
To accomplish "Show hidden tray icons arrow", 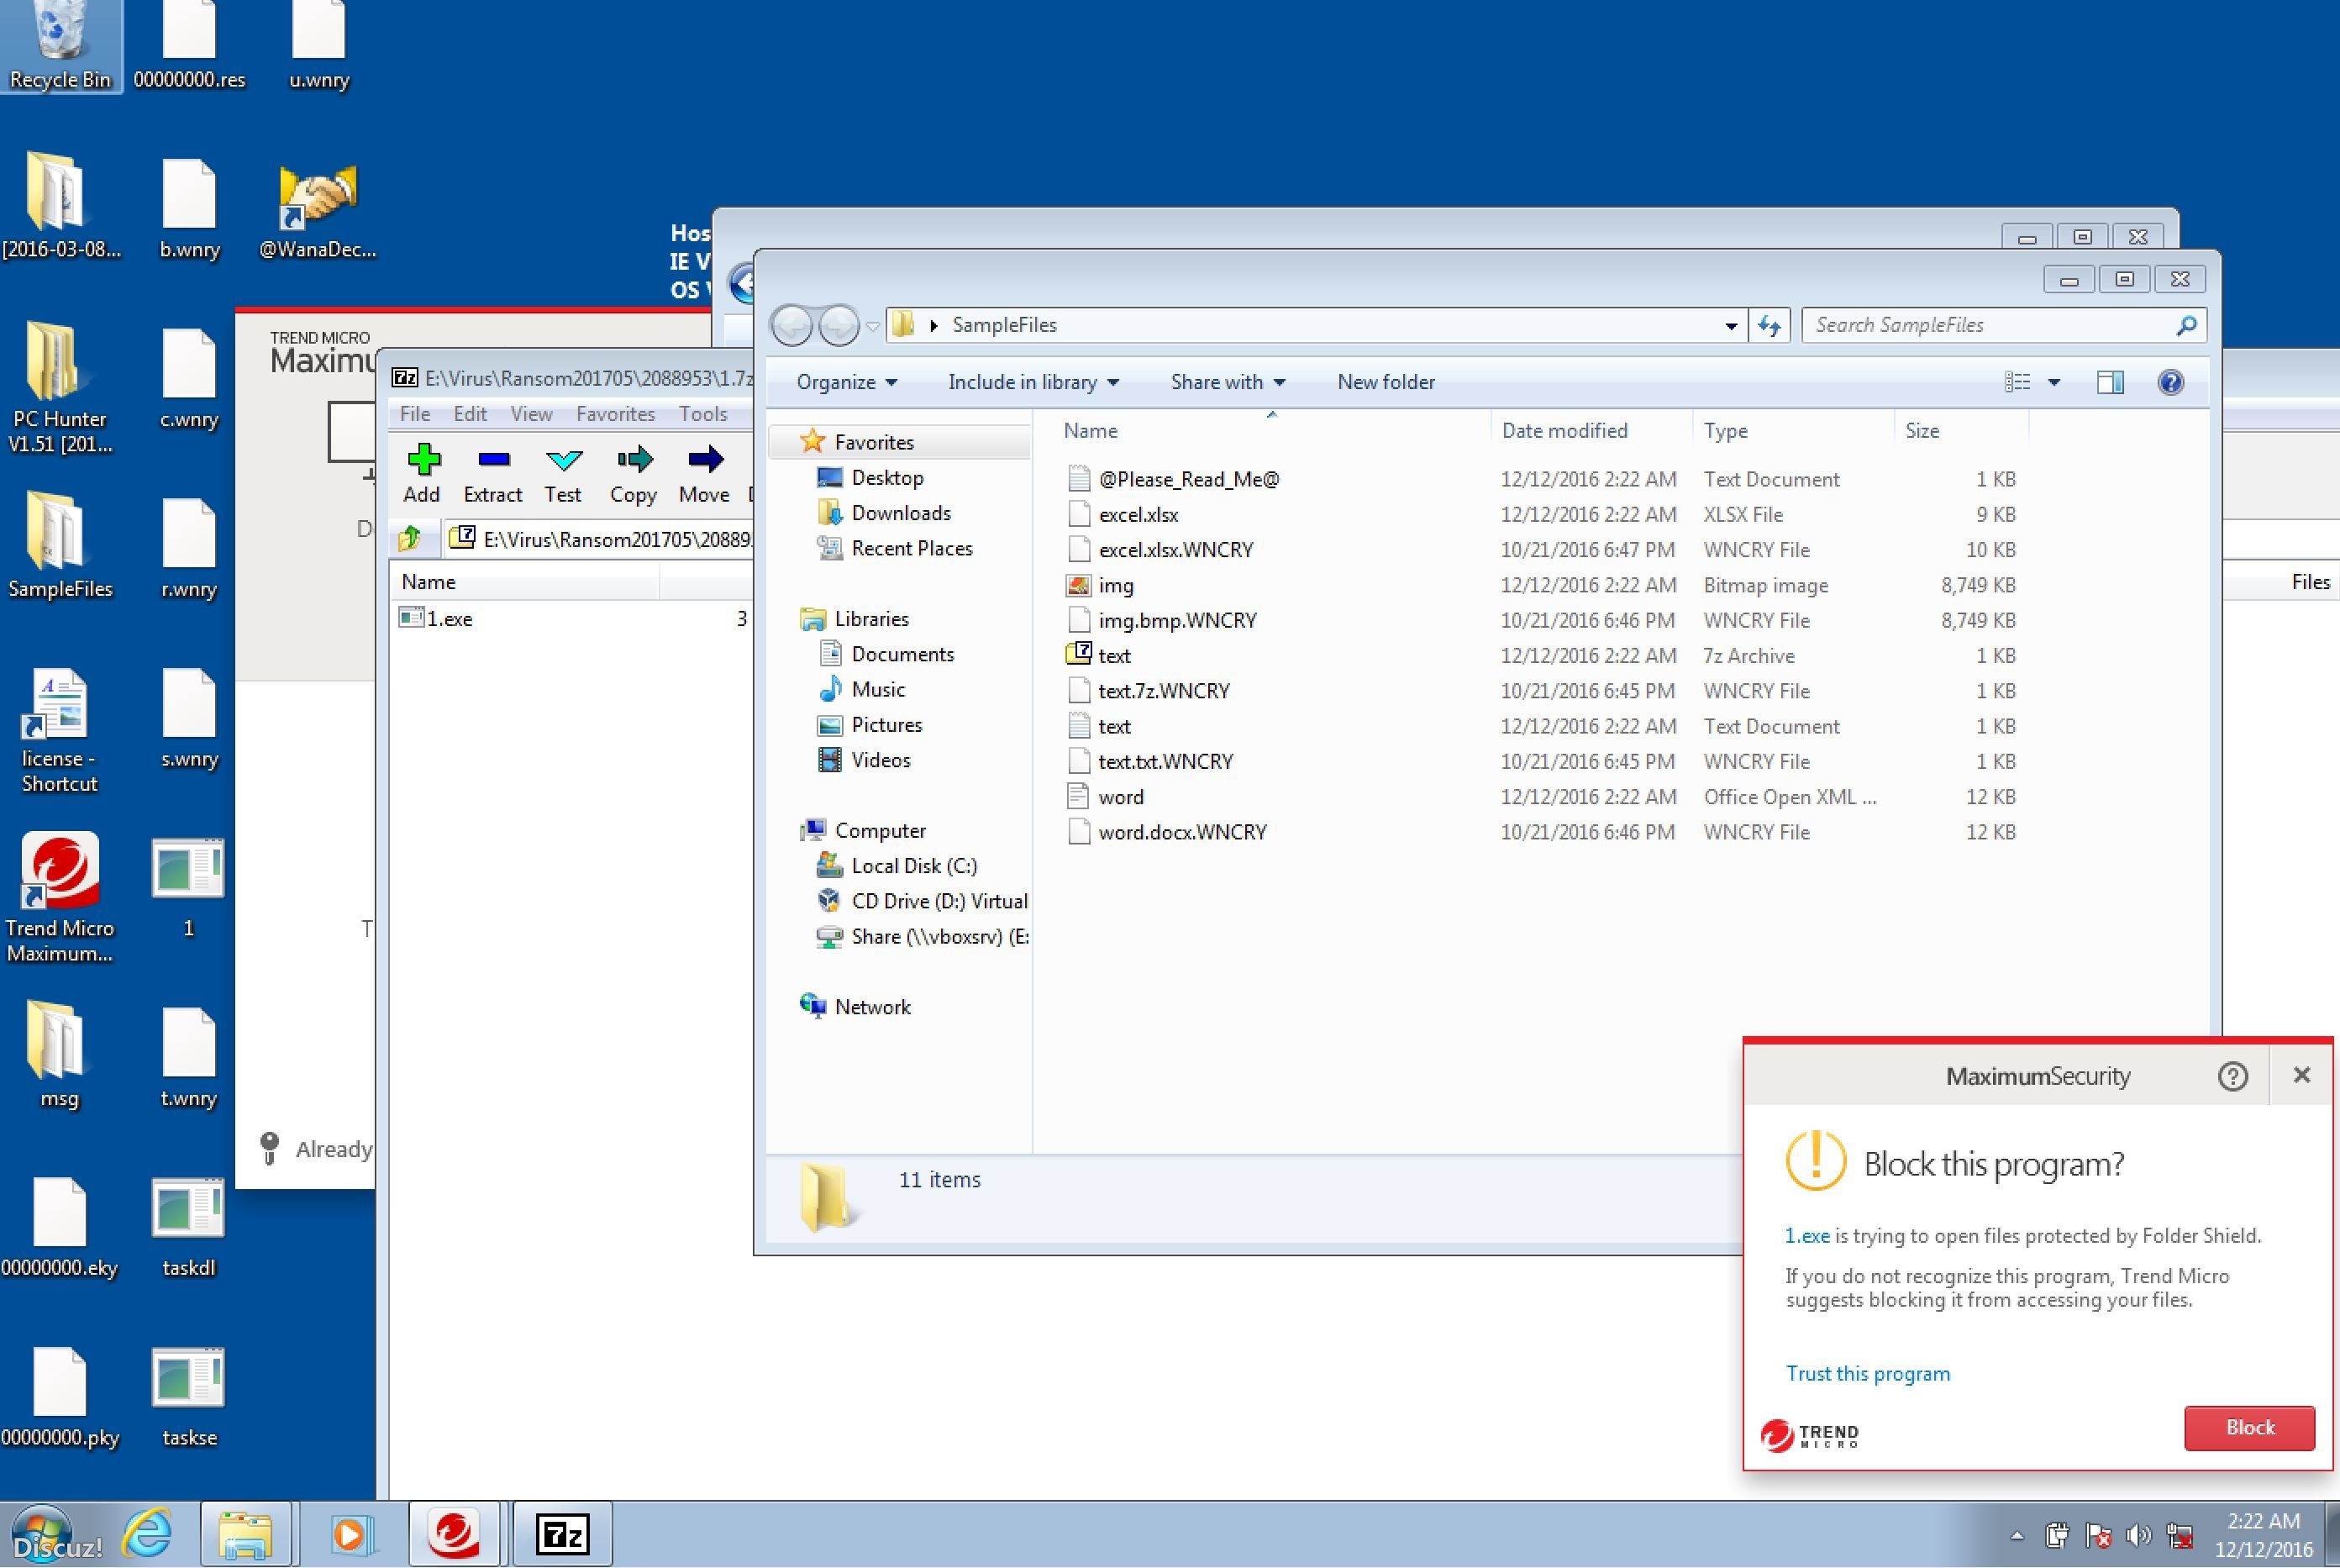I will coord(2017,1536).
